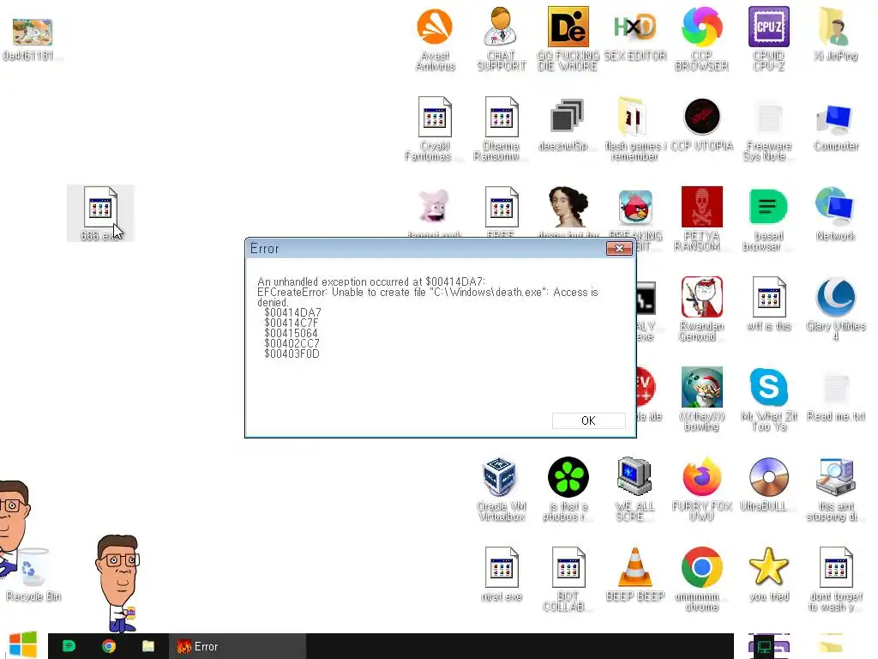Open the BEEP BEEP VLC cone icon

pos(635,575)
